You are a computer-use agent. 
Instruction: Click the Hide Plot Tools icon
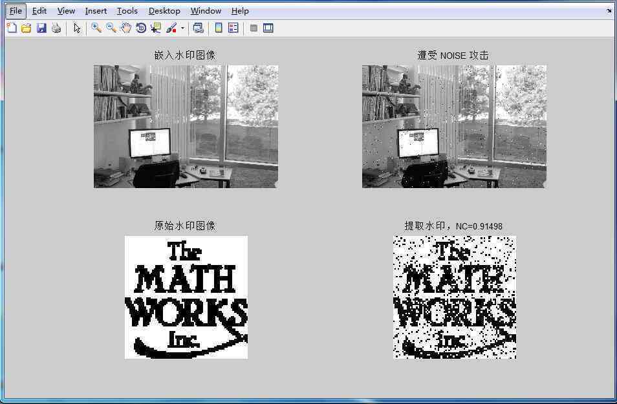click(x=254, y=28)
